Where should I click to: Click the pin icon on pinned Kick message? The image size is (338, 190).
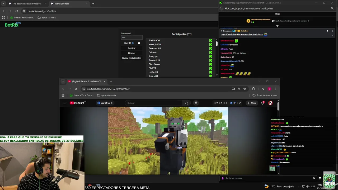pos(327,31)
